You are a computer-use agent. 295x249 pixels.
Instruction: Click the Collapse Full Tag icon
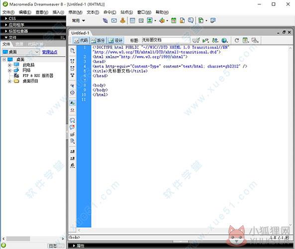coord(72,61)
